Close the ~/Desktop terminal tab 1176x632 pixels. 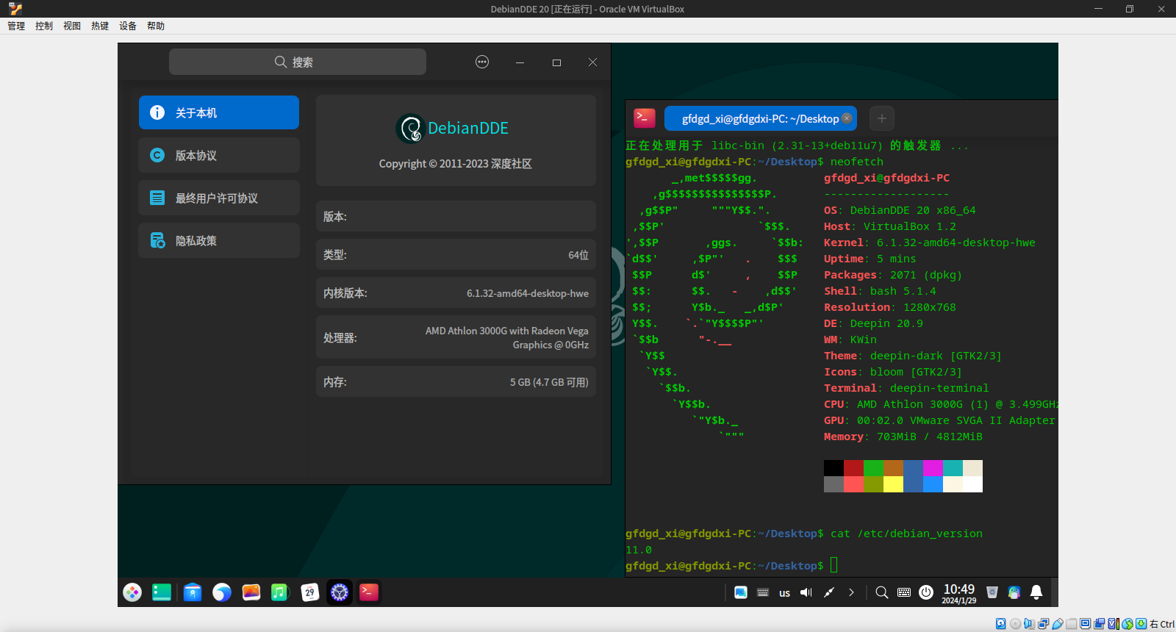tap(847, 118)
